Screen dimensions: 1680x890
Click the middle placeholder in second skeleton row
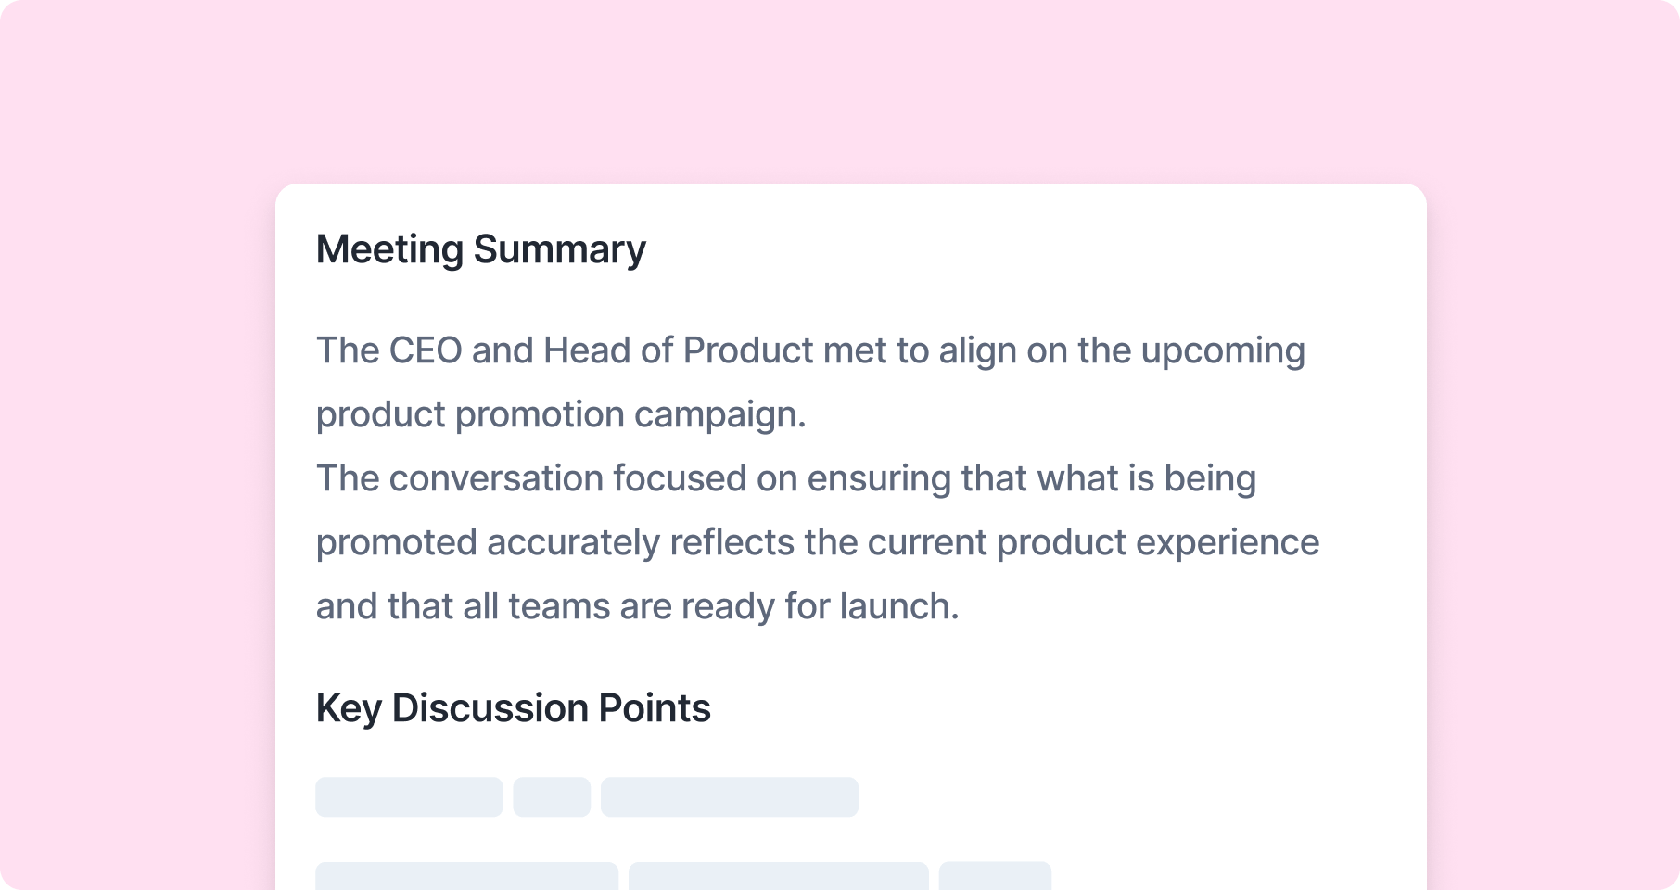pos(779,877)
